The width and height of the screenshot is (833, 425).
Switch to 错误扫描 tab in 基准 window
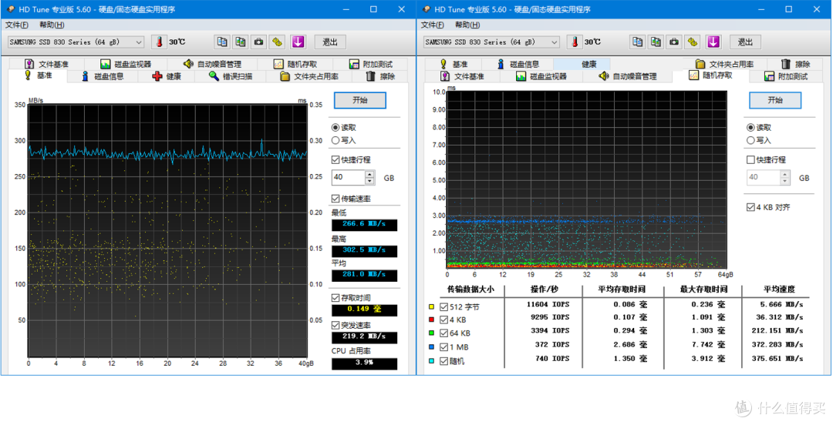pyautogui.click(x=230, y=76)
